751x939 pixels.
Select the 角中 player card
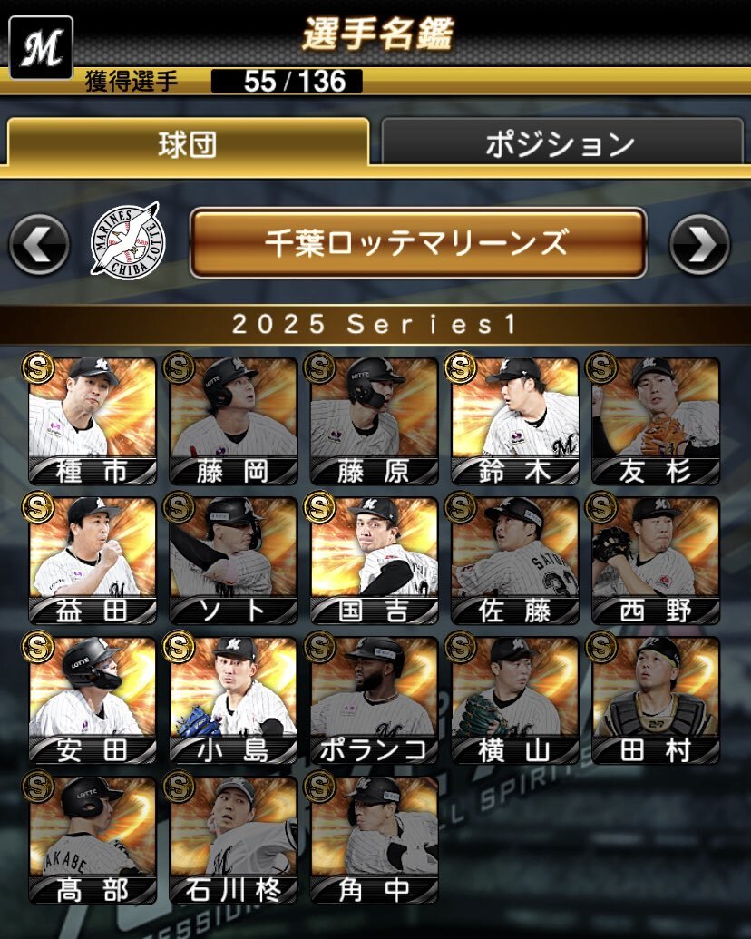375,839
